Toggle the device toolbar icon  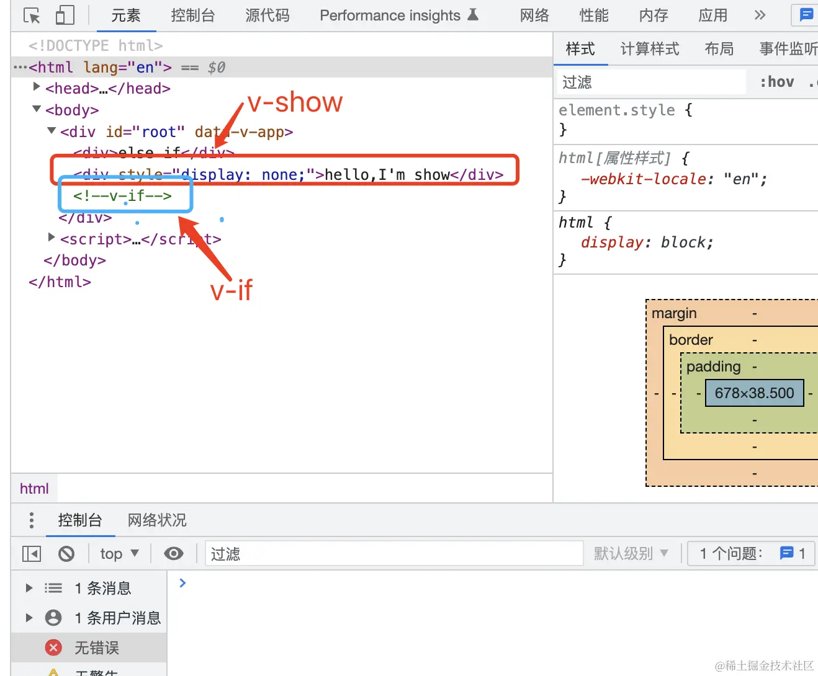pyautogui.click(x=65, y=16)
